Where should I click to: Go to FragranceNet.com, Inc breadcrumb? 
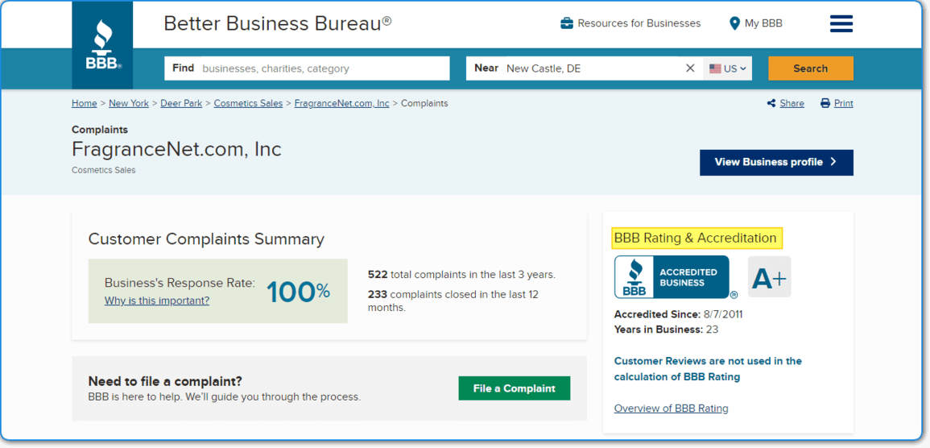[x=341, y=103]
